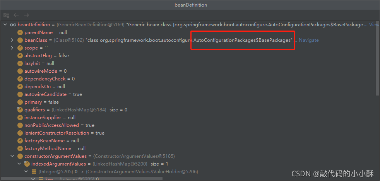Click field icon beside lazyInit
380x181 pixels.
tap(20, 63)
